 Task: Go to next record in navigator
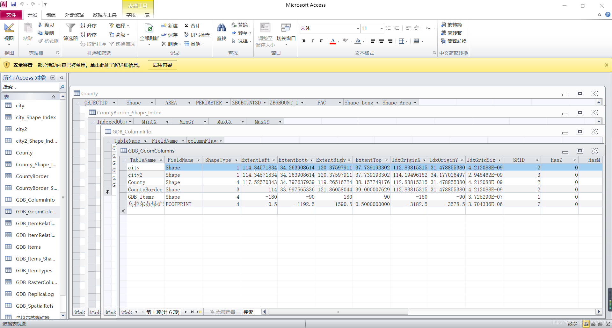tap(186, 312)
